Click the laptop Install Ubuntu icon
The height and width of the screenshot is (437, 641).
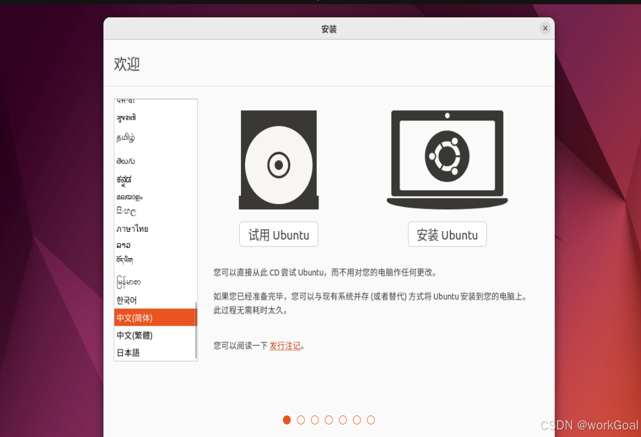[x=447, y=159]
